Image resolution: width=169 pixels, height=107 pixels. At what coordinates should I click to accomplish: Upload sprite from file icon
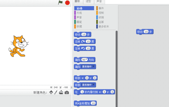(61, 92)
